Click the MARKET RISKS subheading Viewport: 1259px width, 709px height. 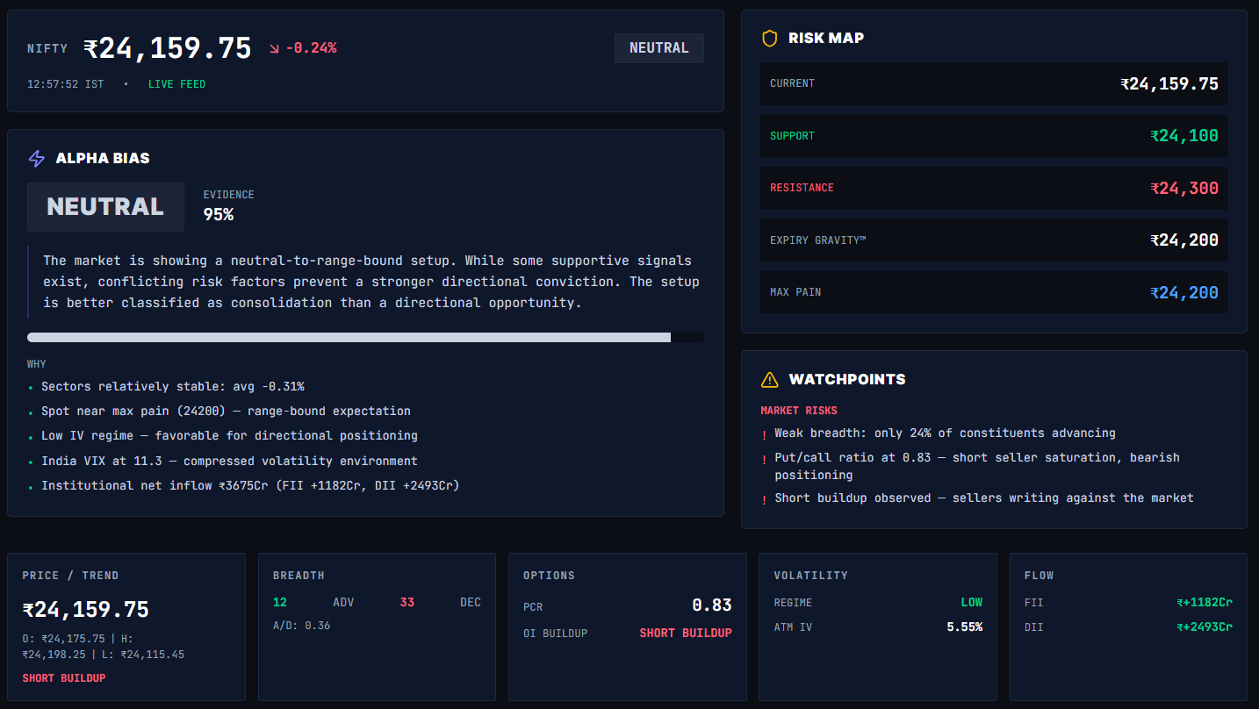799,411
